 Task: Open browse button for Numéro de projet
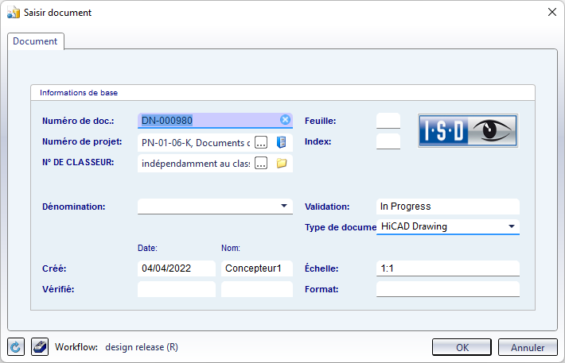(x=261, y=142)
